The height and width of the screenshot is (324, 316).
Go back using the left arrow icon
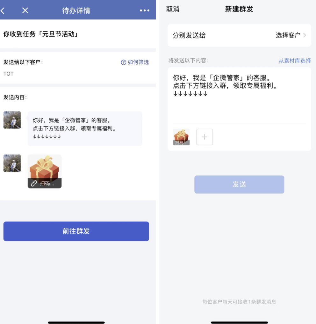click(3, 11)
